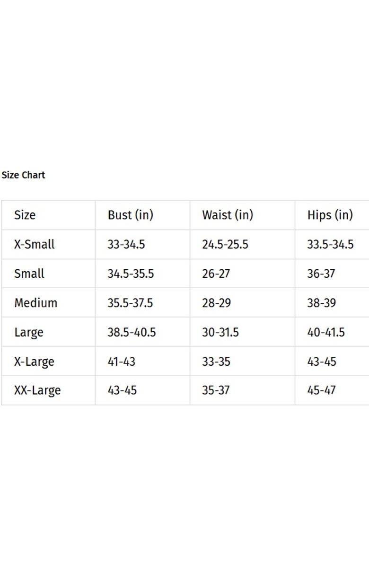Click the Hips (in) column header

pyautogui.click(x=330, y=215)
